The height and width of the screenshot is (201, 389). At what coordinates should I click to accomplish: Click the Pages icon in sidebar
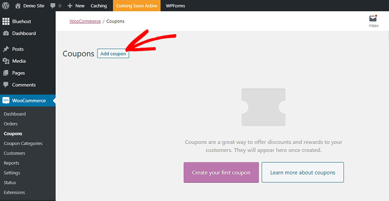pyautogui.click(x=6, y=73)
